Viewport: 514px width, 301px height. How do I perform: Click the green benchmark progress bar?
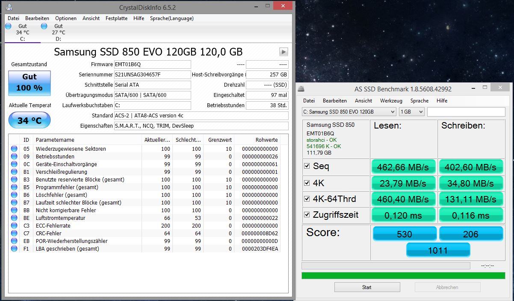click(403, 275)
